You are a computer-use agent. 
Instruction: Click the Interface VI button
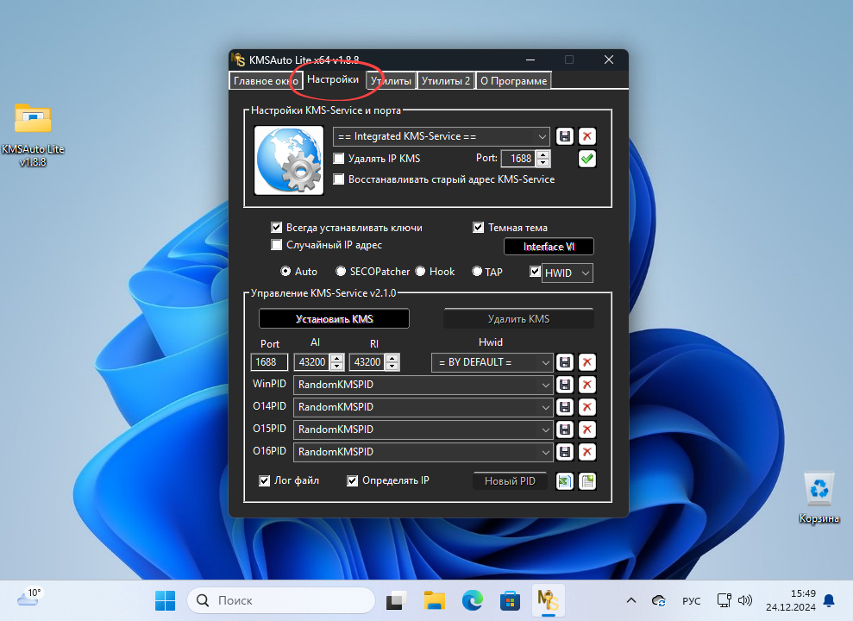click(x=549, y=246)
